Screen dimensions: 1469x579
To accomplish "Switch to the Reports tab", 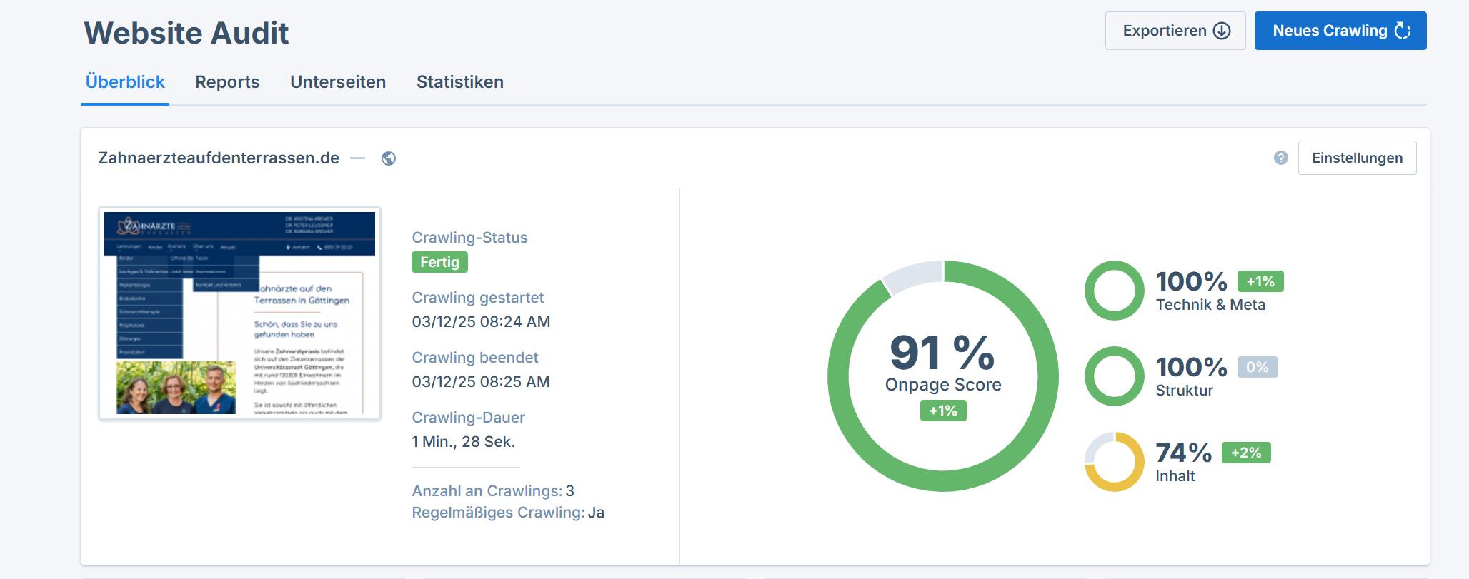I will coord(227,82).
